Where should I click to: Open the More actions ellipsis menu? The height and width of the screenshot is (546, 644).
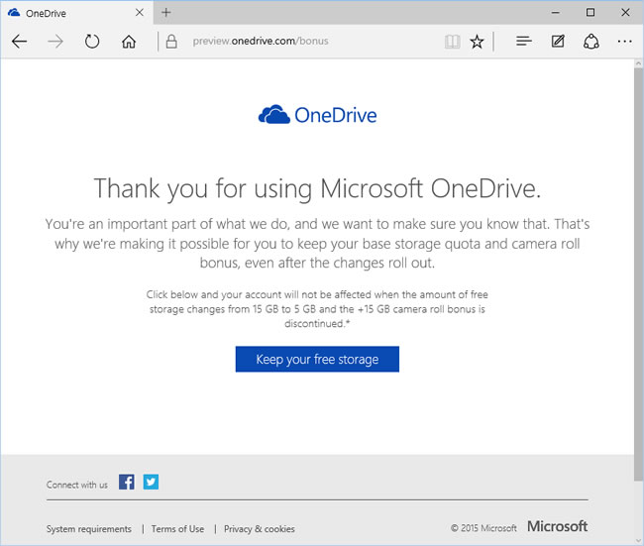624,42
